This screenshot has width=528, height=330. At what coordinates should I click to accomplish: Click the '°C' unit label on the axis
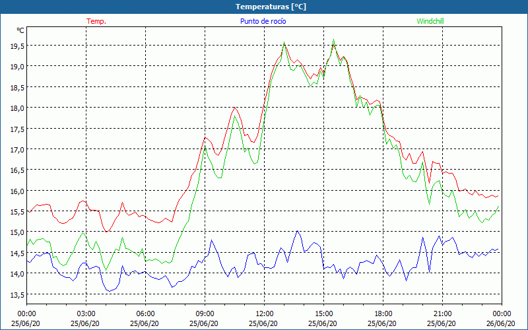coord(20,30)
